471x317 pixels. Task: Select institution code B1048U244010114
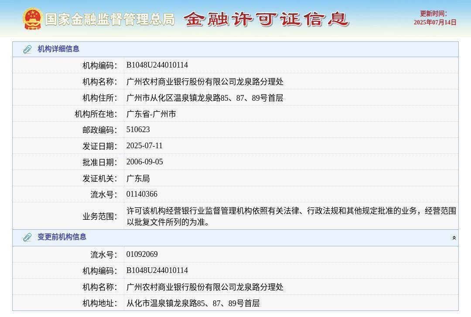coord(156,65)
